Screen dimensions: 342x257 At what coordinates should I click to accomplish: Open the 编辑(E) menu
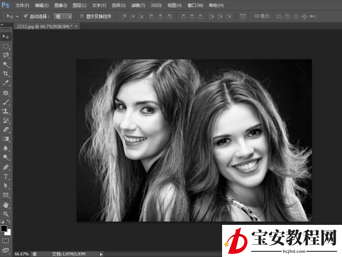coord(42,5)
